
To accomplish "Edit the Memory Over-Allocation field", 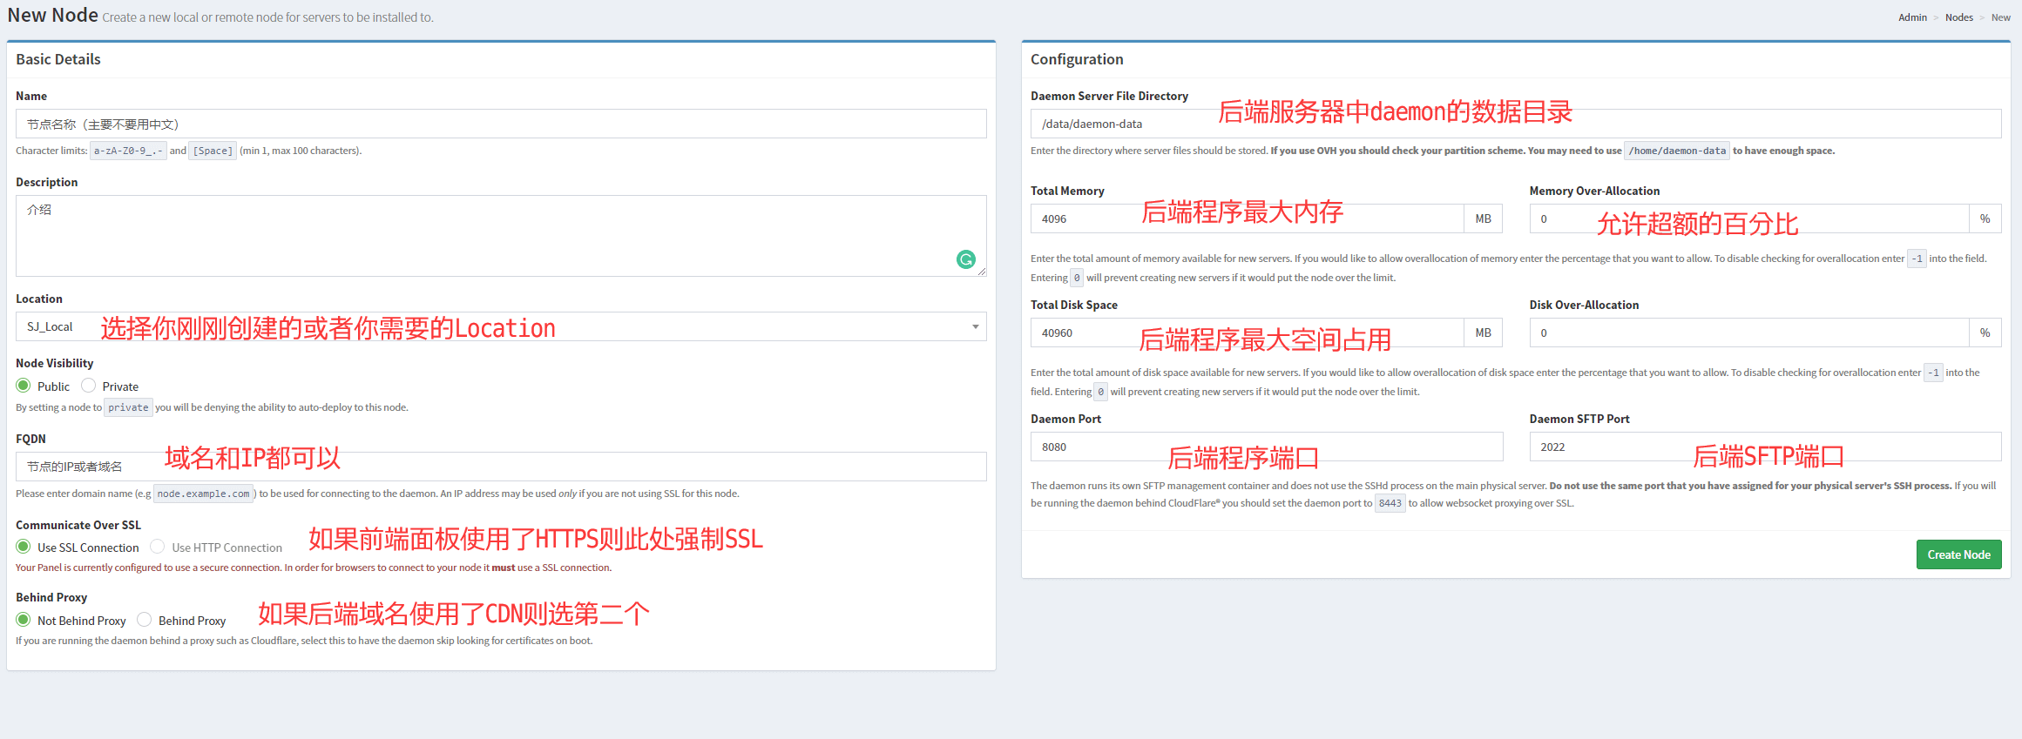I will [1748, 219].
